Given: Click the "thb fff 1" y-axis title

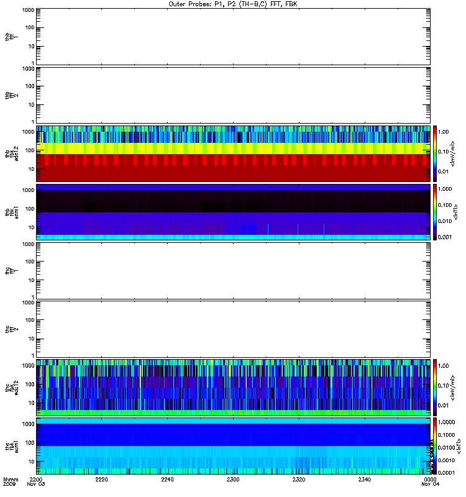Looking at the screenshot, I should (x=12, y=37).
